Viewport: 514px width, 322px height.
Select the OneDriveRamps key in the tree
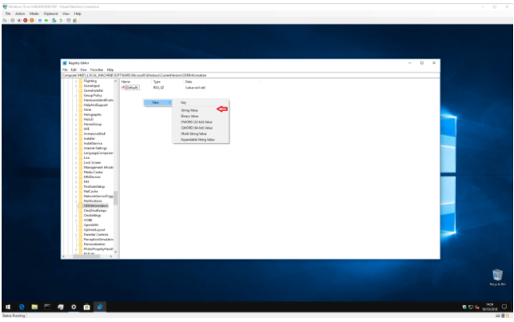[95, 211]
